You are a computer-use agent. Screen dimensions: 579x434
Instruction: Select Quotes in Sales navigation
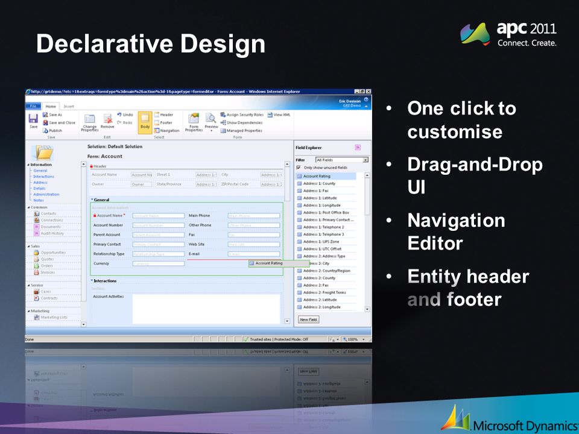[x=43, y=259]
